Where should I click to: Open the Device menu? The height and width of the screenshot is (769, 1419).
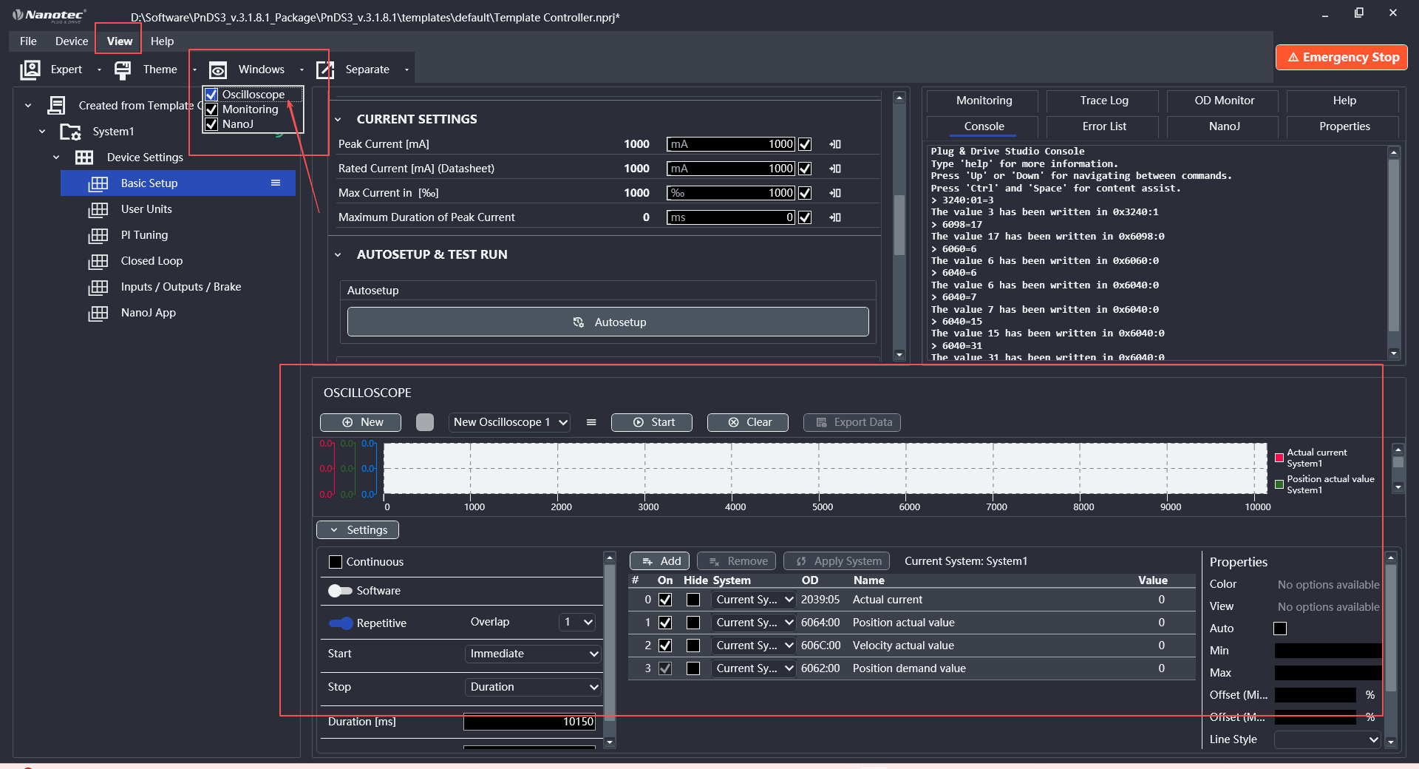coord(72,41)
